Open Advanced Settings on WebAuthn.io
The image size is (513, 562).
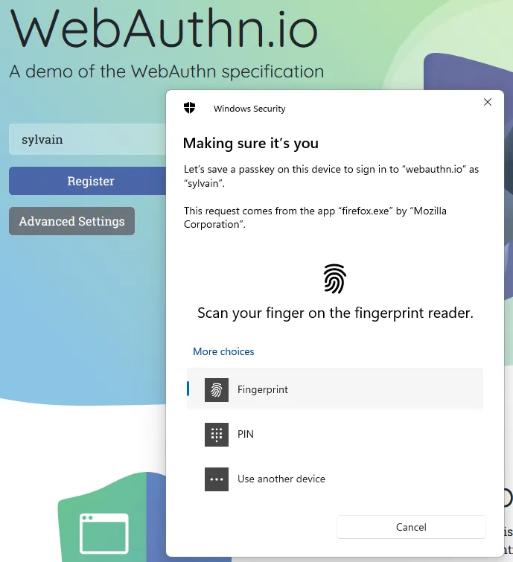[x=71, y=221]
